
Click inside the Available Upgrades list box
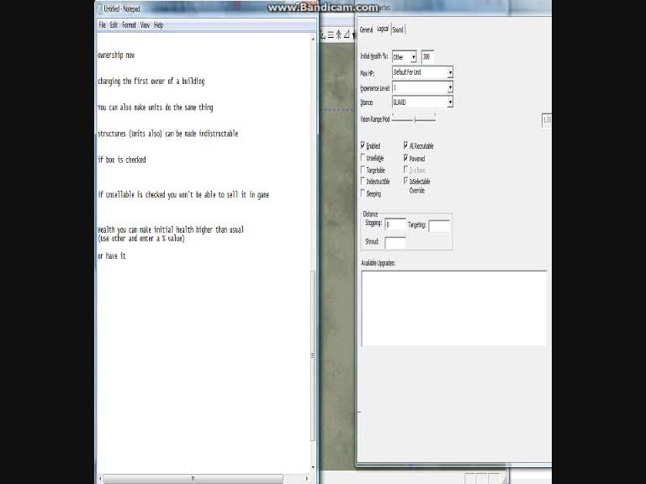(x=454, y=308)
